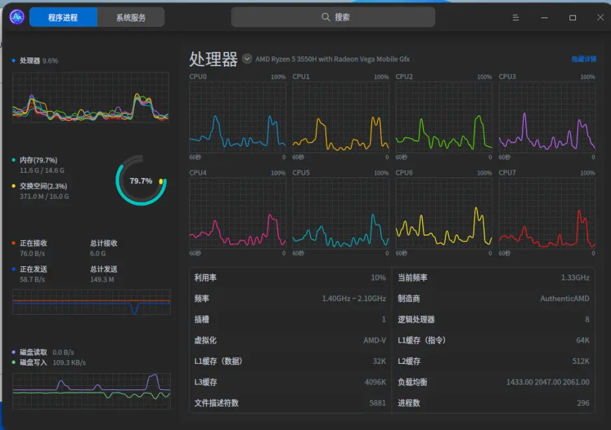Switch to the 程序进程 tab

(x=63, y=17)
